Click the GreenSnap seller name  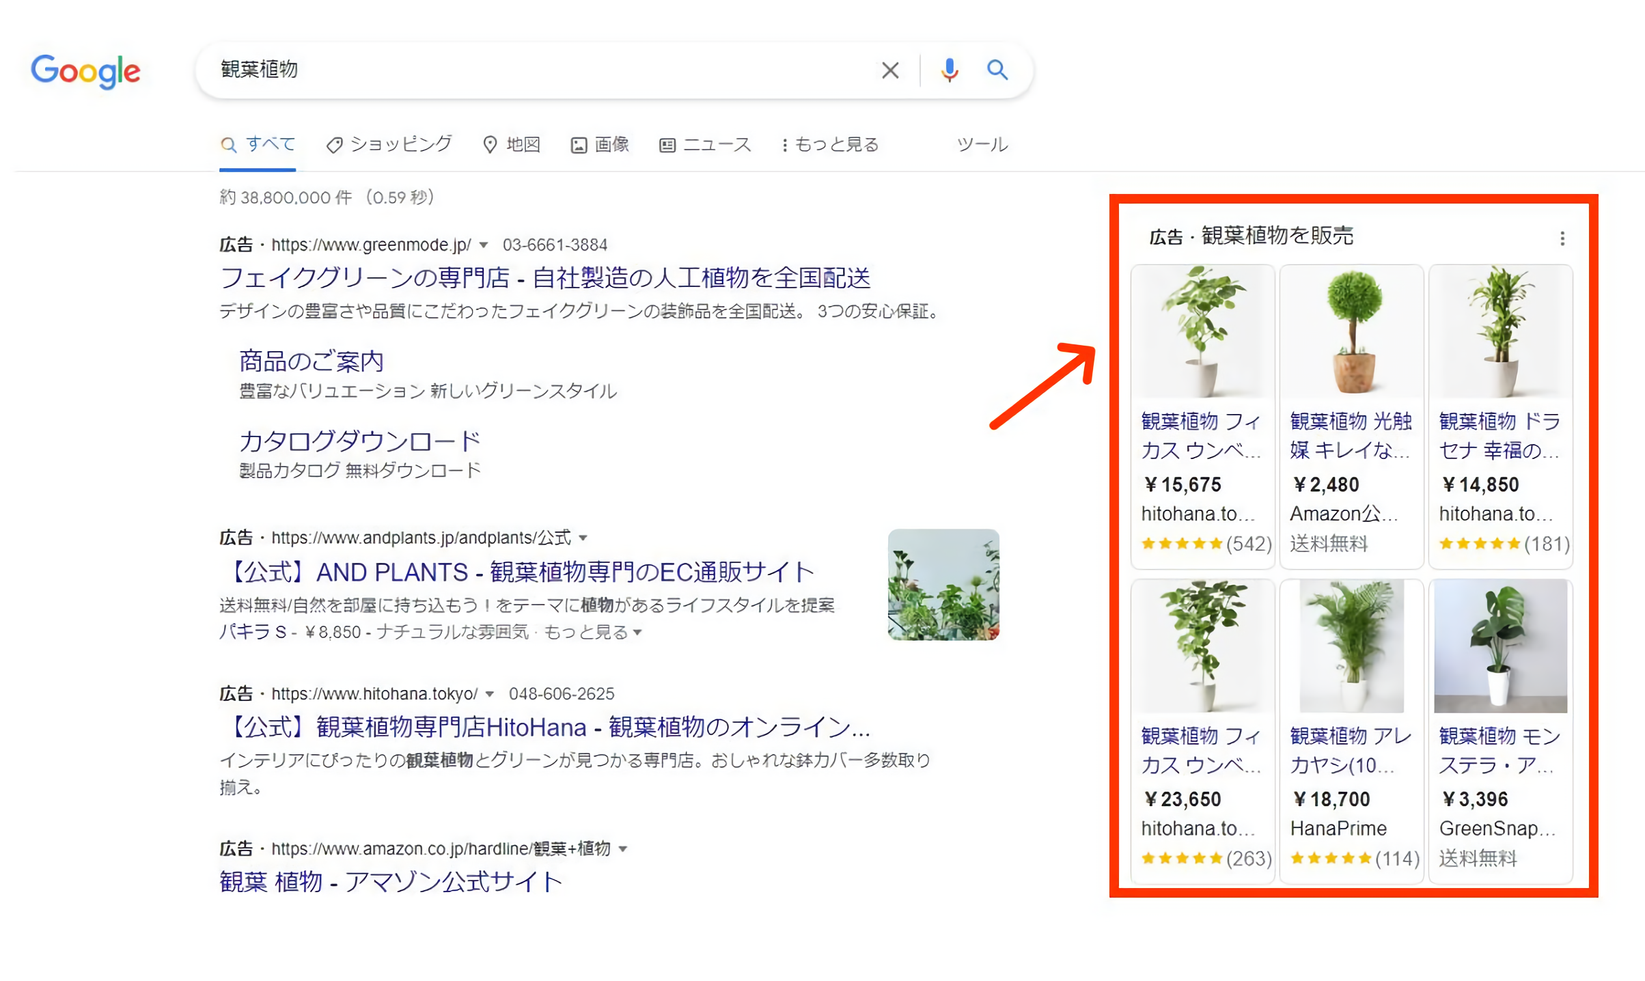(x=1497, y=828)
